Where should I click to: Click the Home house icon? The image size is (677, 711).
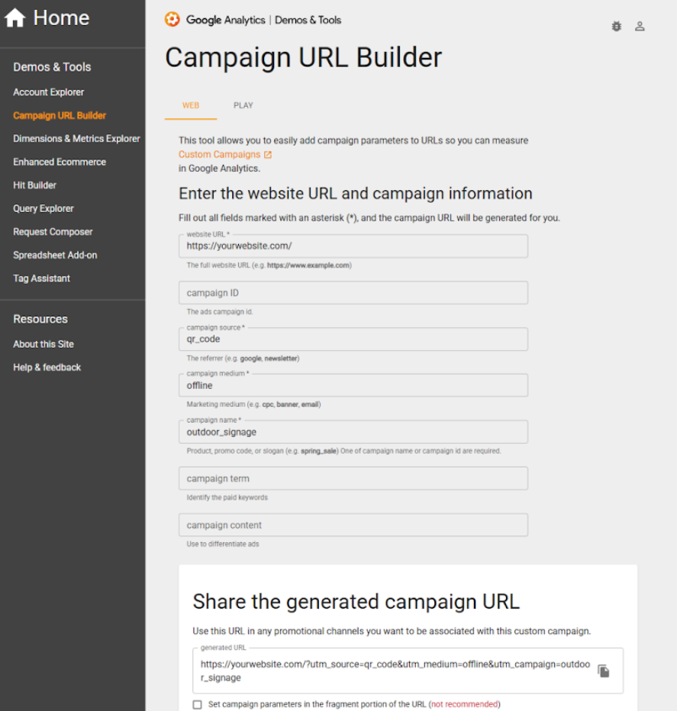pos(15,18)
